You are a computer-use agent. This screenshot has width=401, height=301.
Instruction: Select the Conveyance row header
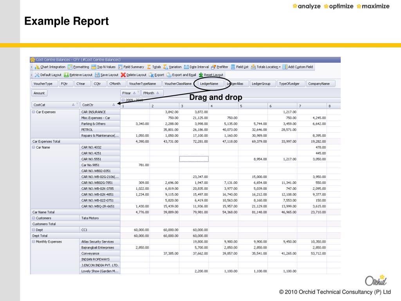[x=100, y=254]
